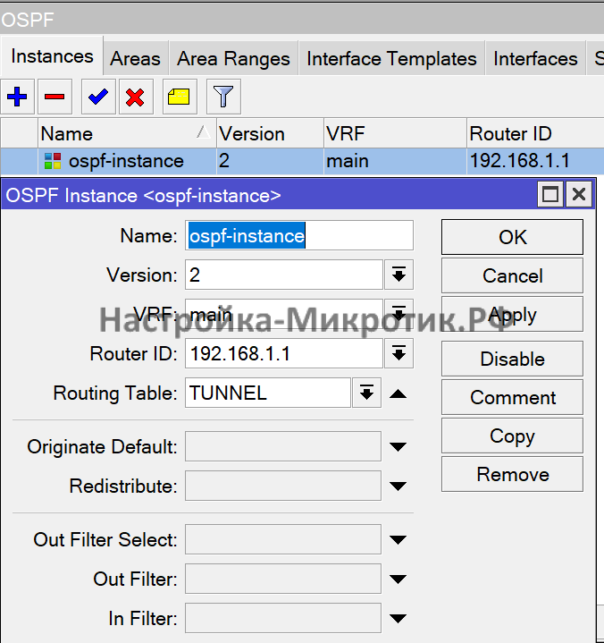Click the blue checkmark enable icon

[98, 97]
